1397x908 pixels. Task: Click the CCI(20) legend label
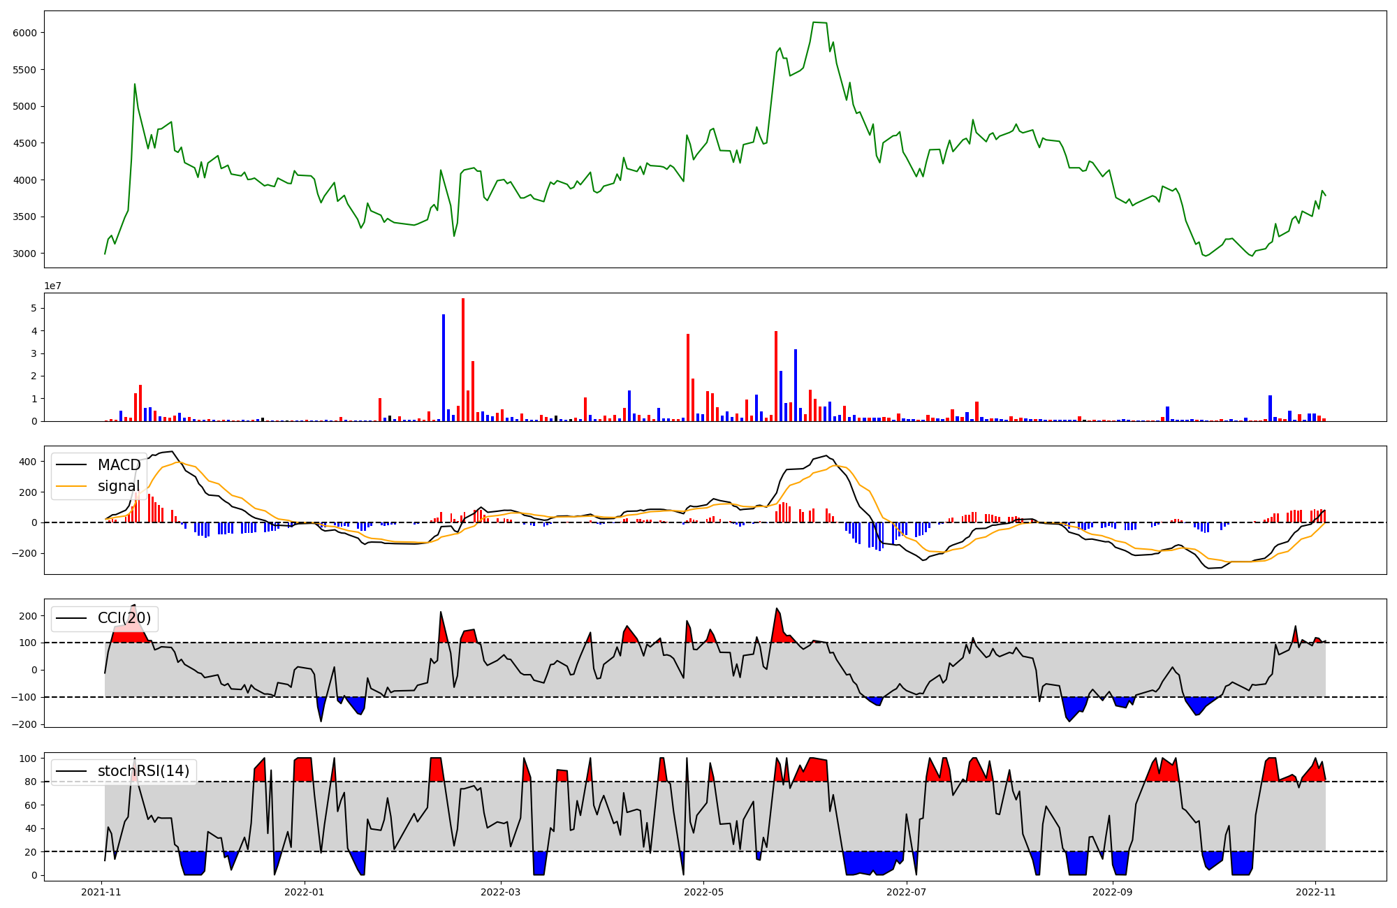(x=124, y=618)
